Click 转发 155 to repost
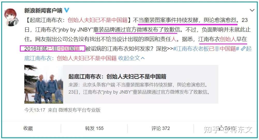 click(x=94, y=128)
